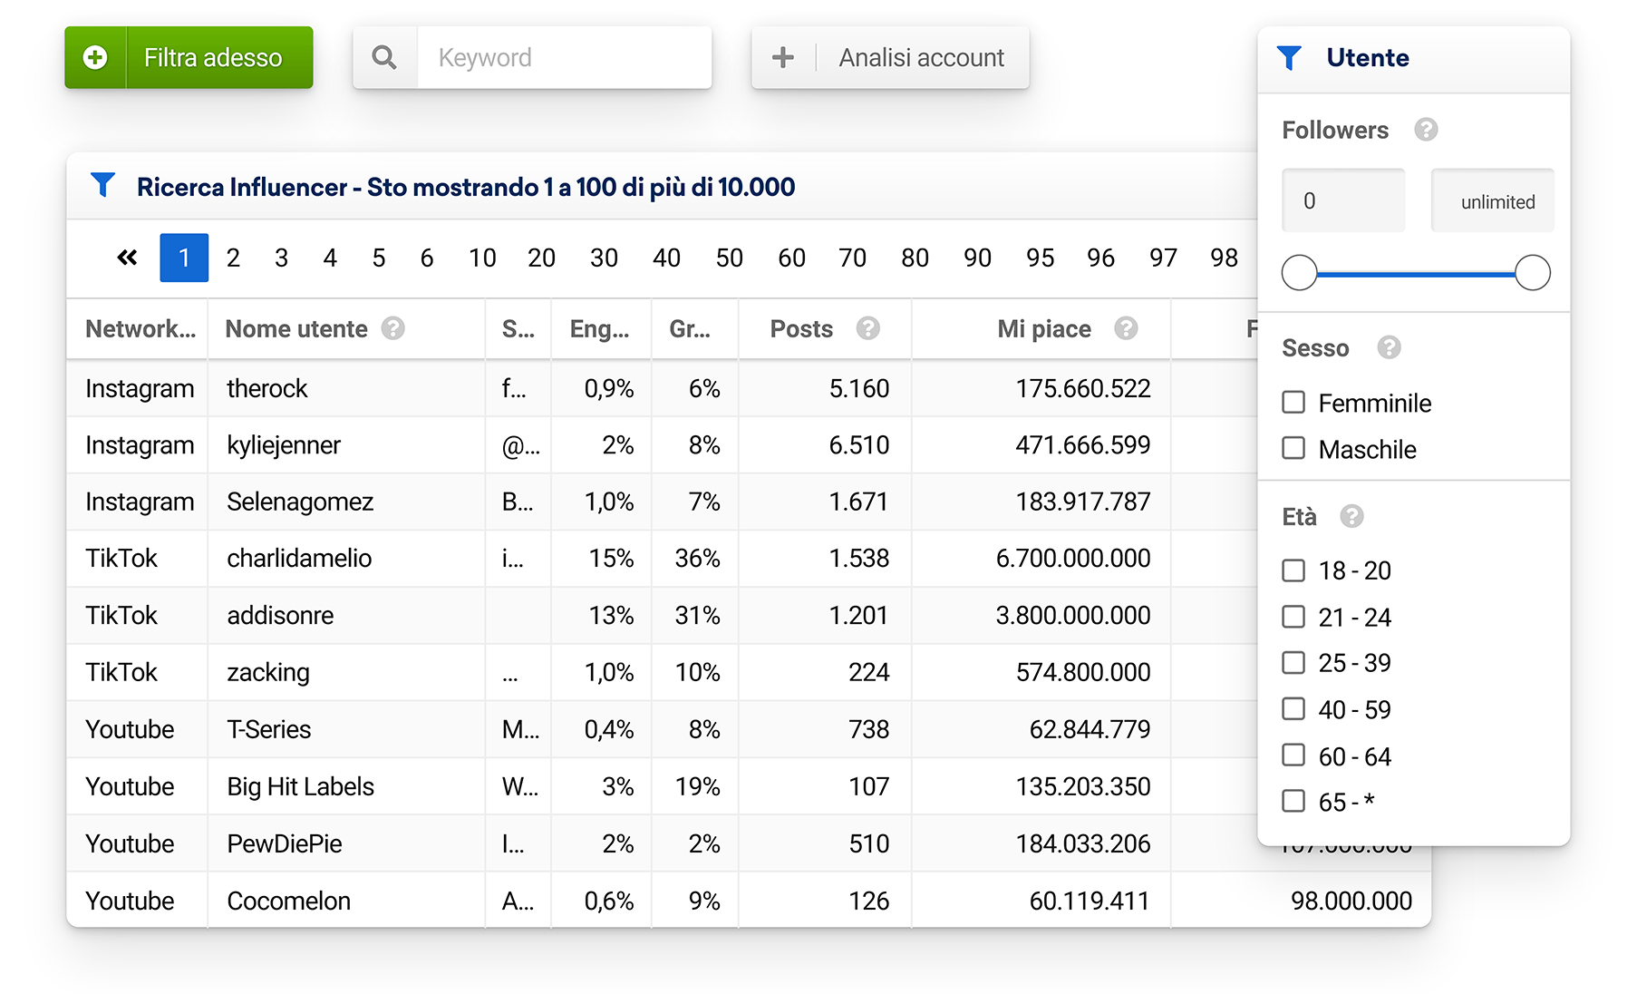Select the 60 - 64 age checkbox
This screenshot has height=994, width=1637.
tap(1293, 755)
